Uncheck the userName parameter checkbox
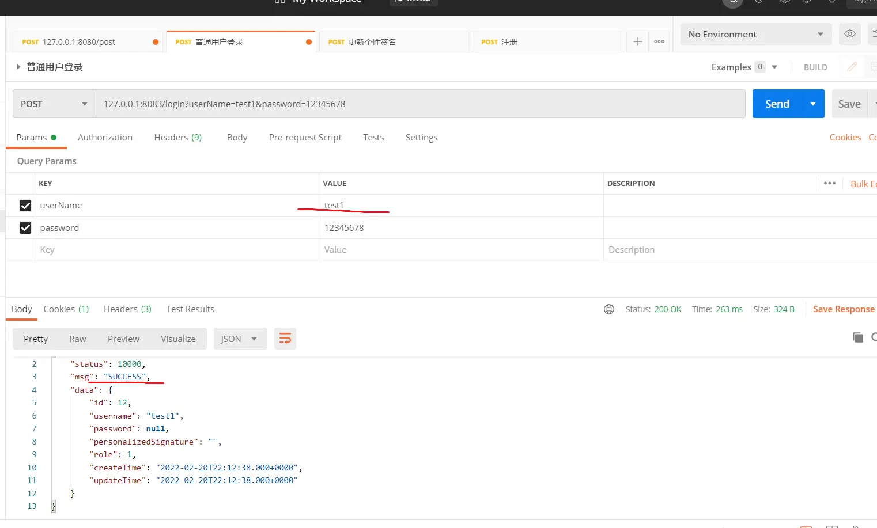The height and width of the screenshot is (528, 877). (25, 206)
